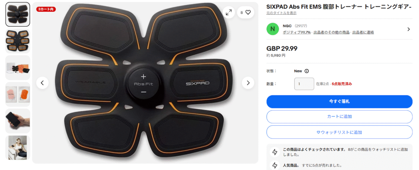Select the orange gel pads back-view thumbnail
Image resolution: width=419 pixels, height=170 pixels.
point(18,41)
